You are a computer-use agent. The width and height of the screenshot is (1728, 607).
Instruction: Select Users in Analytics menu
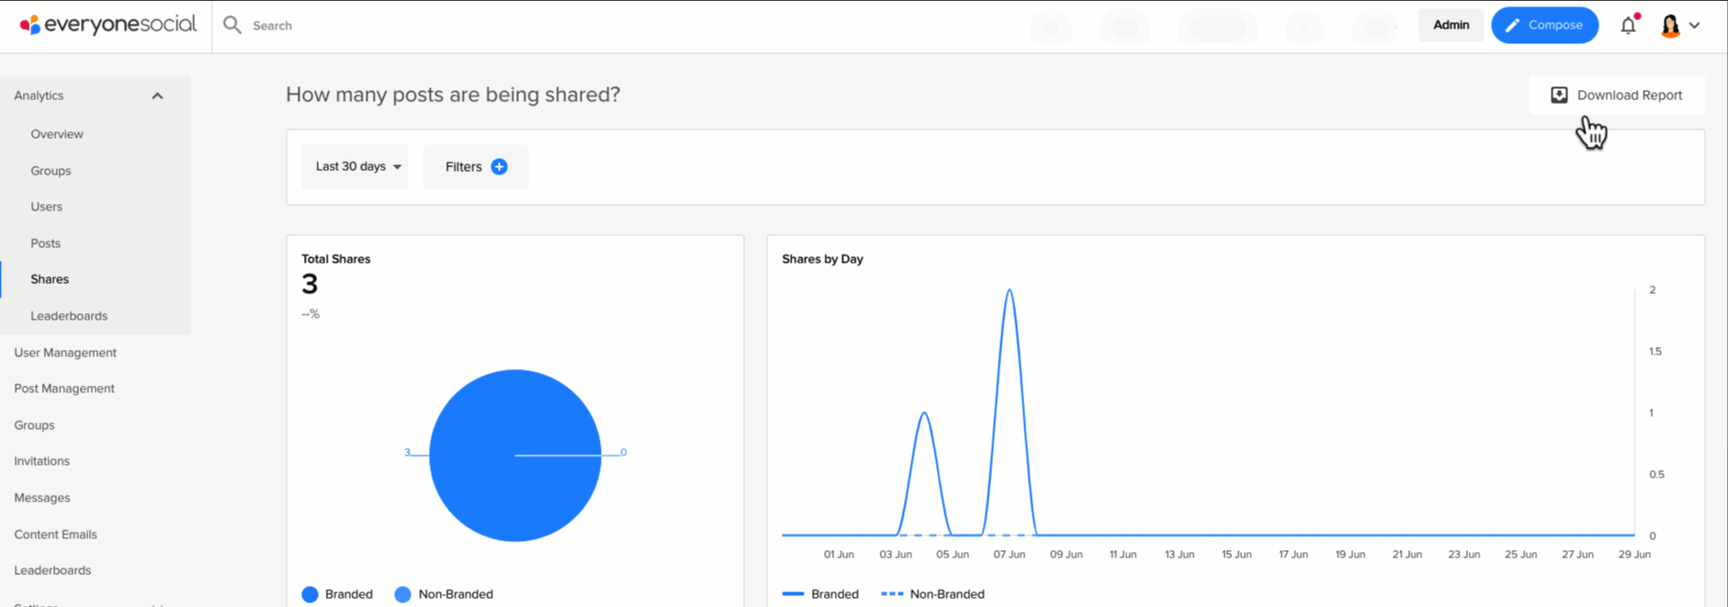[46, 207]
